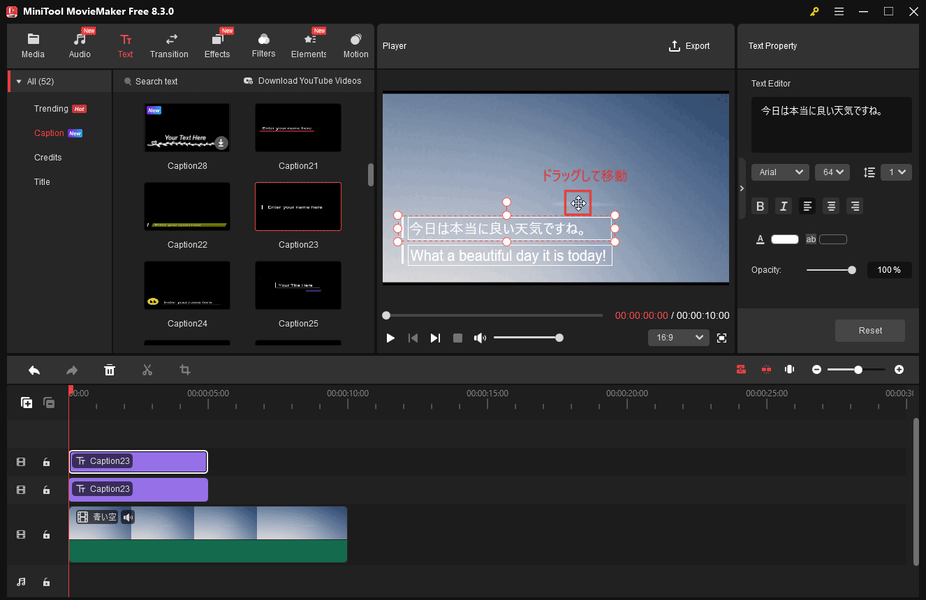This screenshot has height=600, width=926.
Task: Click the Reset button
Action: (x=870, y=331)
